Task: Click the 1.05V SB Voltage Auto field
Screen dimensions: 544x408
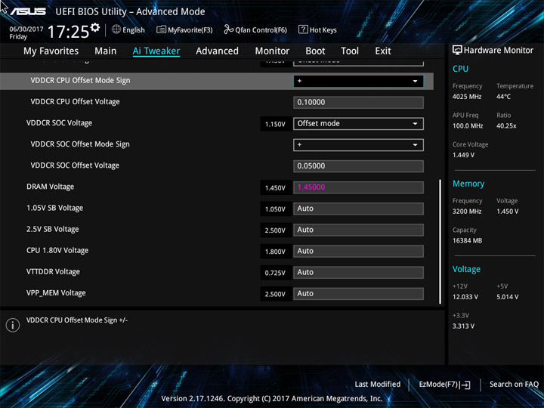Action: point(358,209)
